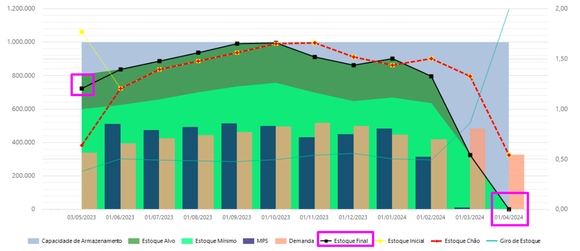This screenshot has width=580, height=251.
Task: Toggle the Estoque Chão legend entry
Action: pos(454,241)
